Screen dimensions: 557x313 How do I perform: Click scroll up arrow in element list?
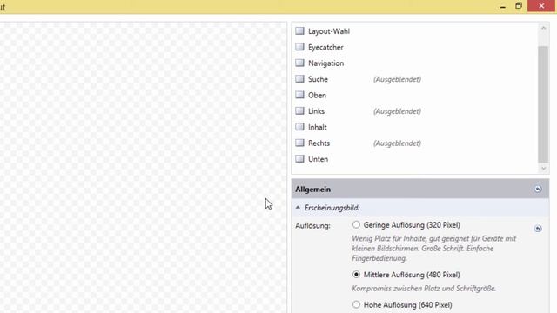click(x=543, y=28)
